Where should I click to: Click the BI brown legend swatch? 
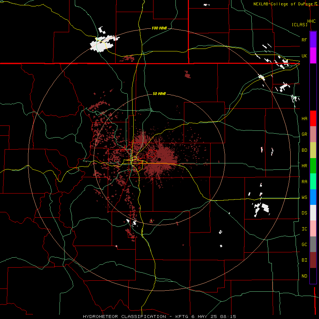point(313,260)
